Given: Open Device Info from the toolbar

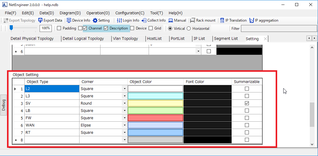Looking at the screenshot, I should (69, 20).
